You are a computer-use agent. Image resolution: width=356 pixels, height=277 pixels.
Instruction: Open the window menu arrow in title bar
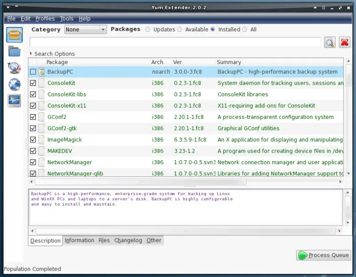8,8
